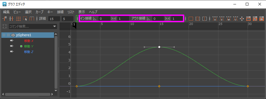
Task: Click the out-tangent angle icon
Action: coord(149,18)
